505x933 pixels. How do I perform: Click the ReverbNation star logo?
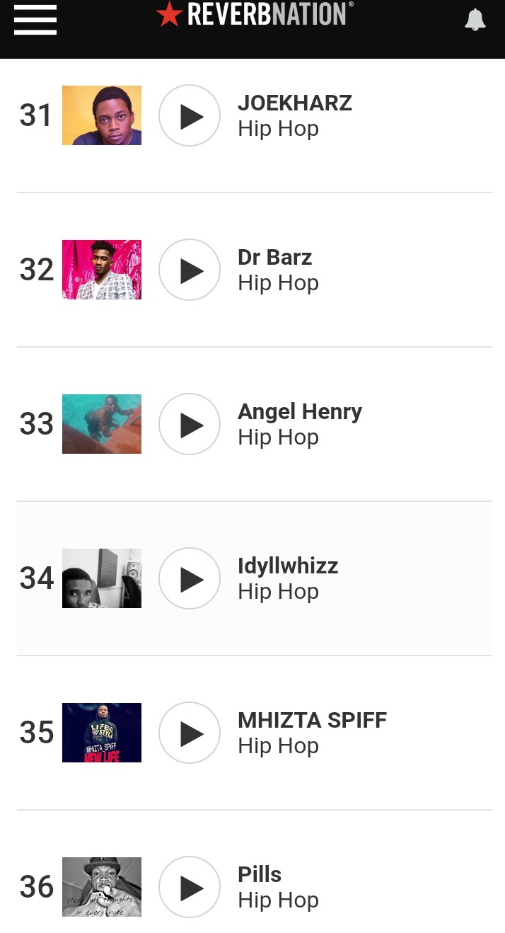169,14
